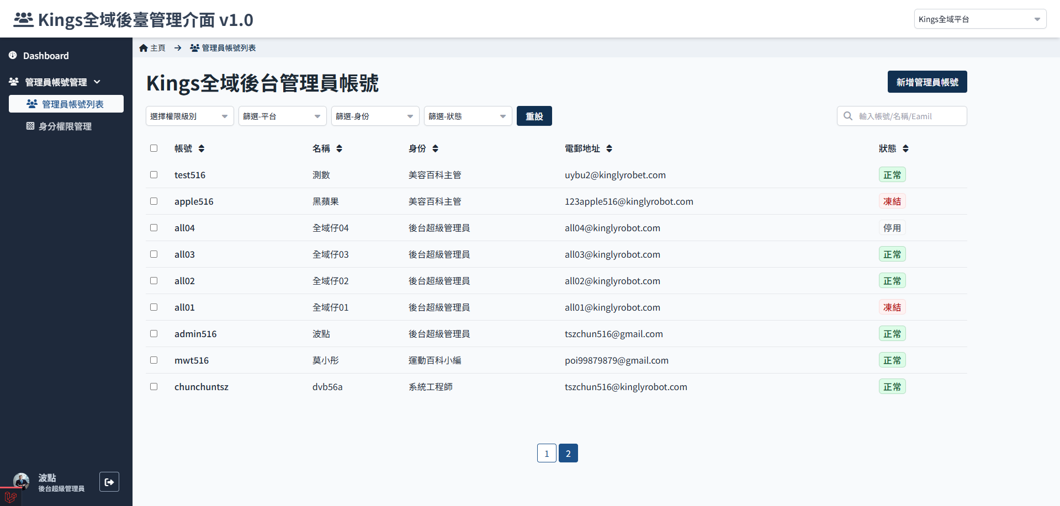Click name cell 莫小彤

click(326, 360)
